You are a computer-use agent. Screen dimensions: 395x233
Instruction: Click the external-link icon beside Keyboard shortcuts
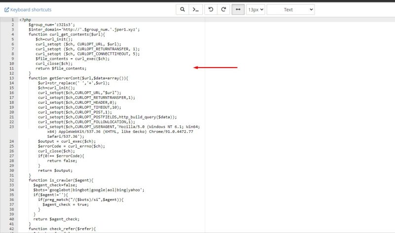pos(7,9)
